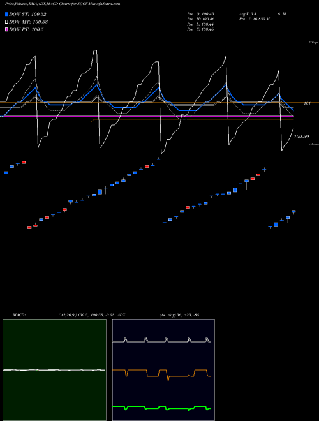Click the 'Pre V: 16.859 M' volume text
Viewport: 319px width, 421px height.
[255, 19]
